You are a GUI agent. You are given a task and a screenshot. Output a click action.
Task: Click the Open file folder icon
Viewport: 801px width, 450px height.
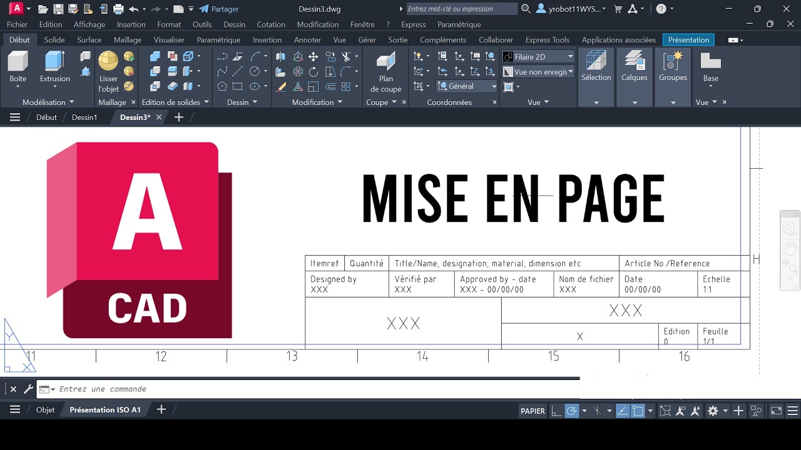[43, 9]
